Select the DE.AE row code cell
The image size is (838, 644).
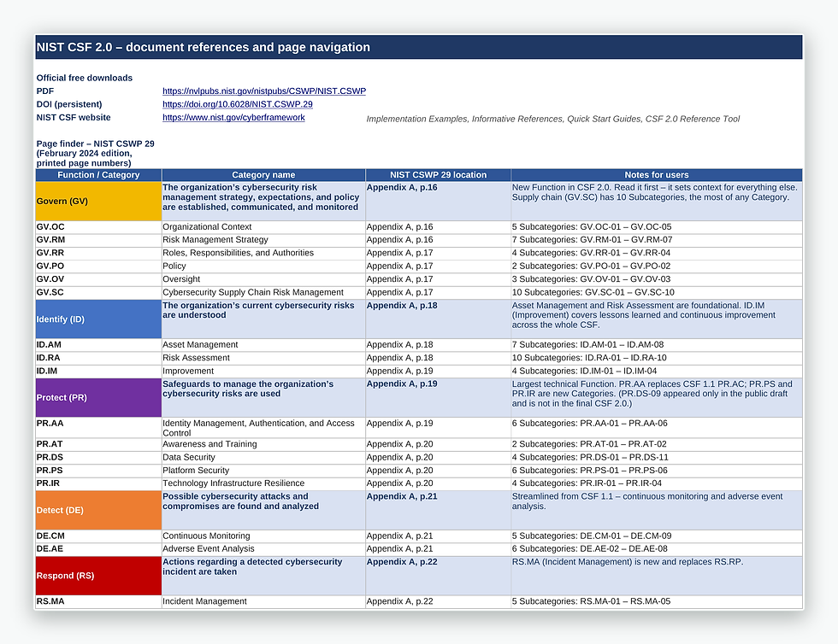(x=98, y=549)
